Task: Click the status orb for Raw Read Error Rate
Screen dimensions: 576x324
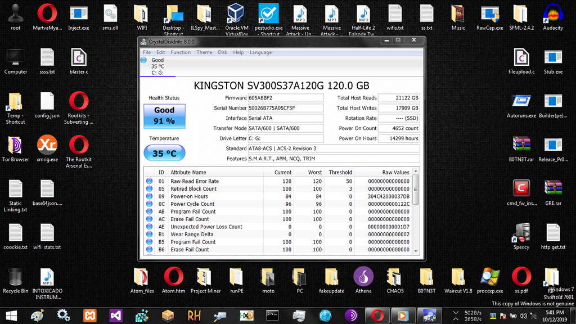Action: (x=150, y=181)
